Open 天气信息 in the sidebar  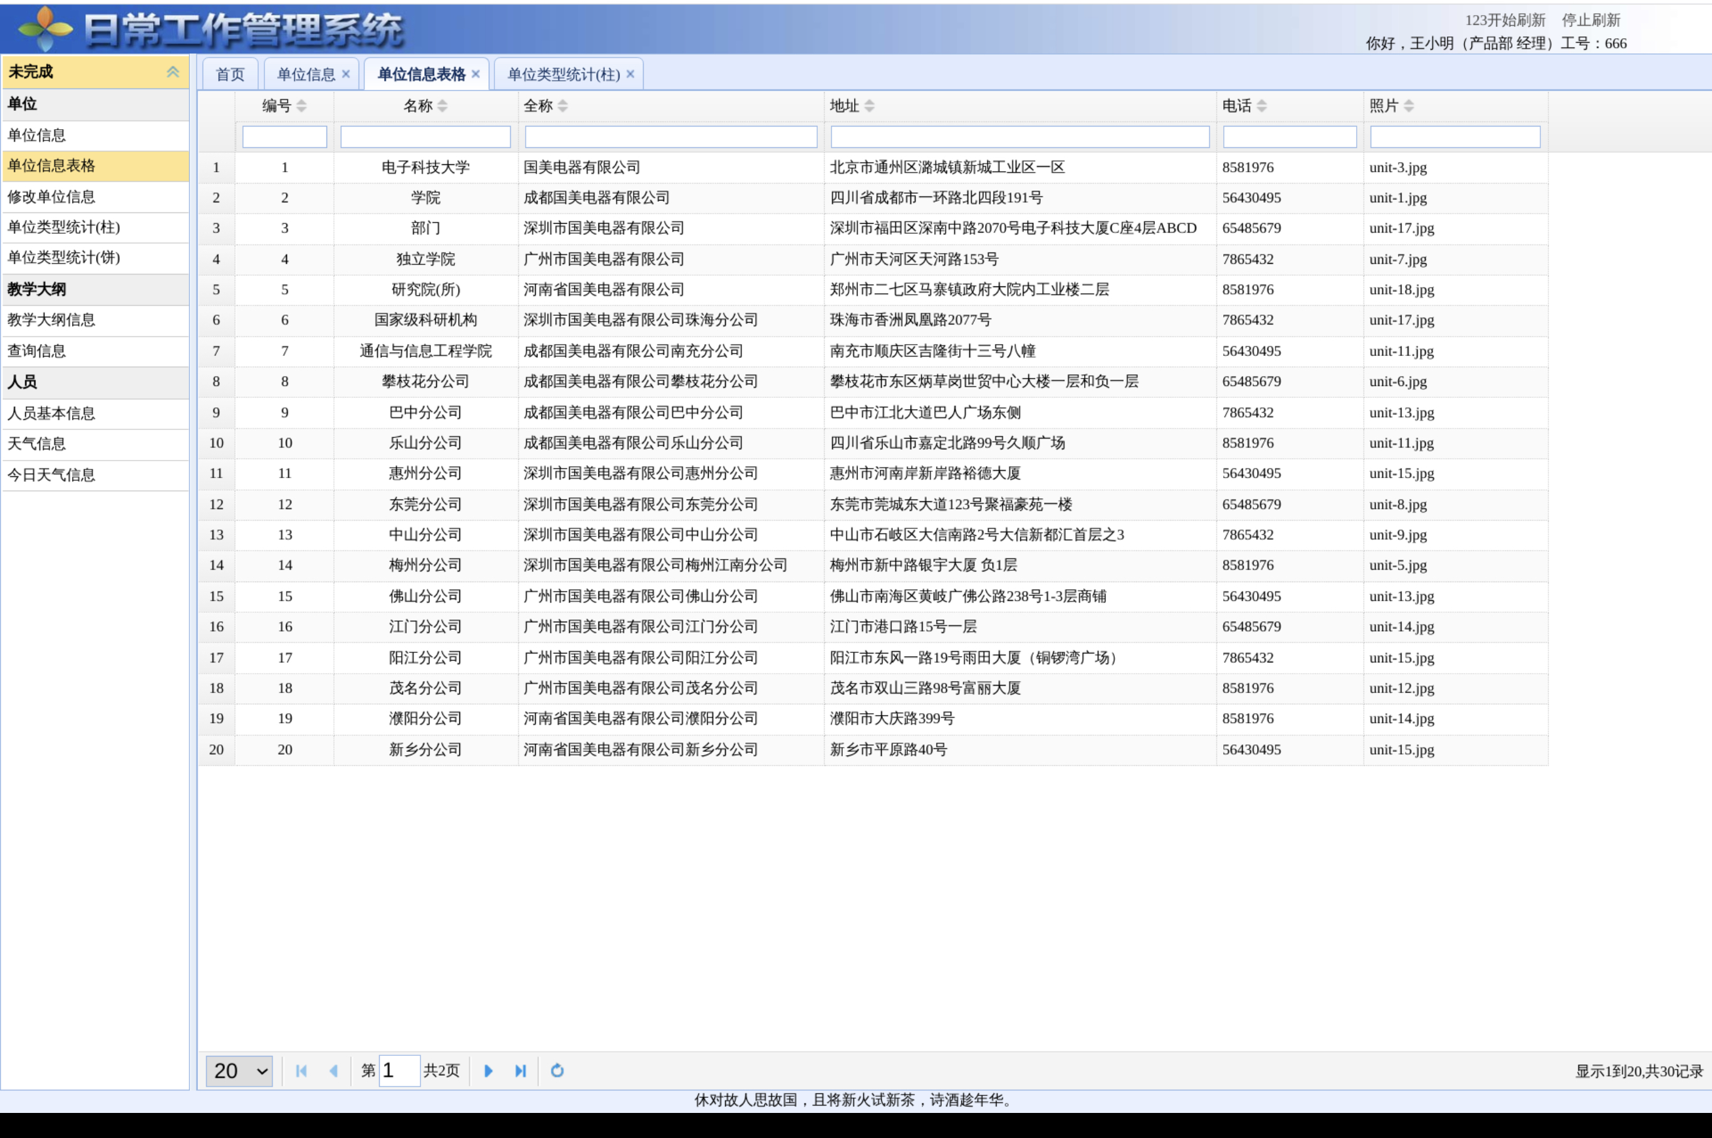pos(96,445)
